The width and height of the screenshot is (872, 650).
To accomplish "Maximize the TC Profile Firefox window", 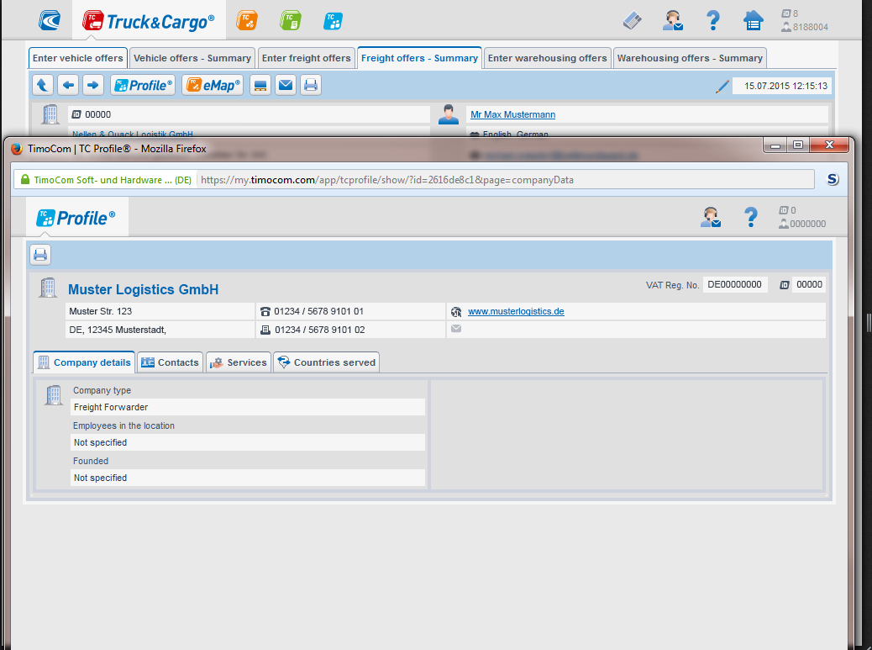I will click(x=798, y=145).
